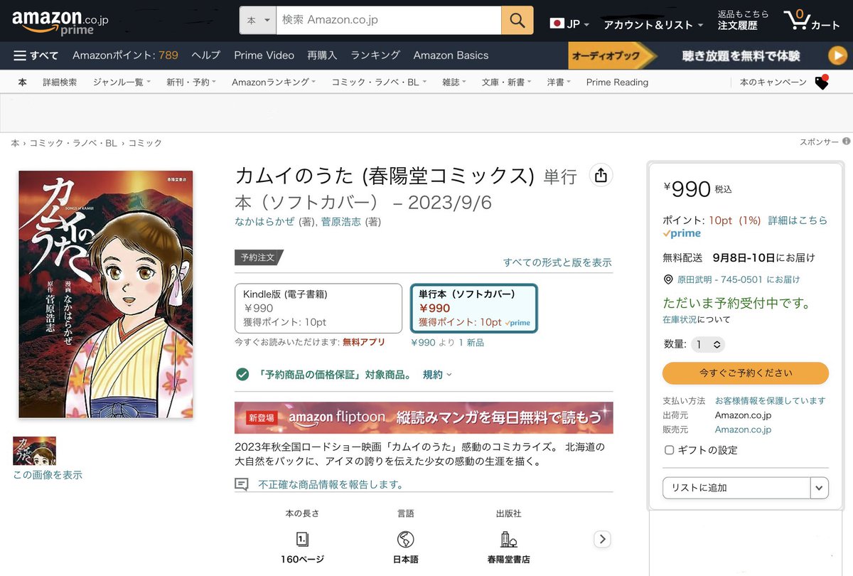Click the page length icon
The image size is (853, 576).
[x=302, y=539]
